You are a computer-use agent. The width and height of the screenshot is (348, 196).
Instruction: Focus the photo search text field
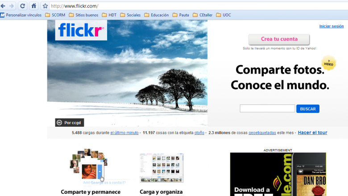(267, 108)
